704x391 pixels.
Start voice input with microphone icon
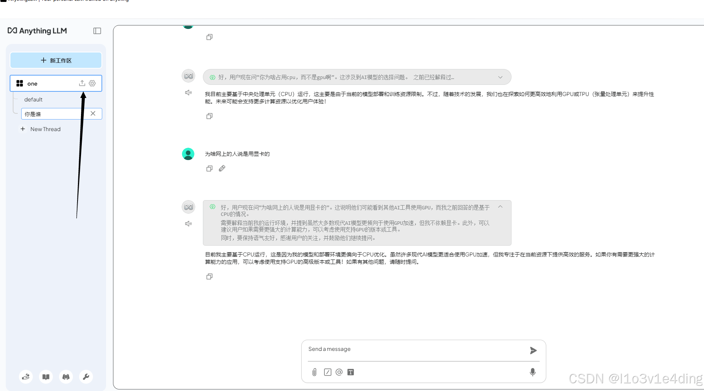click(533, 372)
